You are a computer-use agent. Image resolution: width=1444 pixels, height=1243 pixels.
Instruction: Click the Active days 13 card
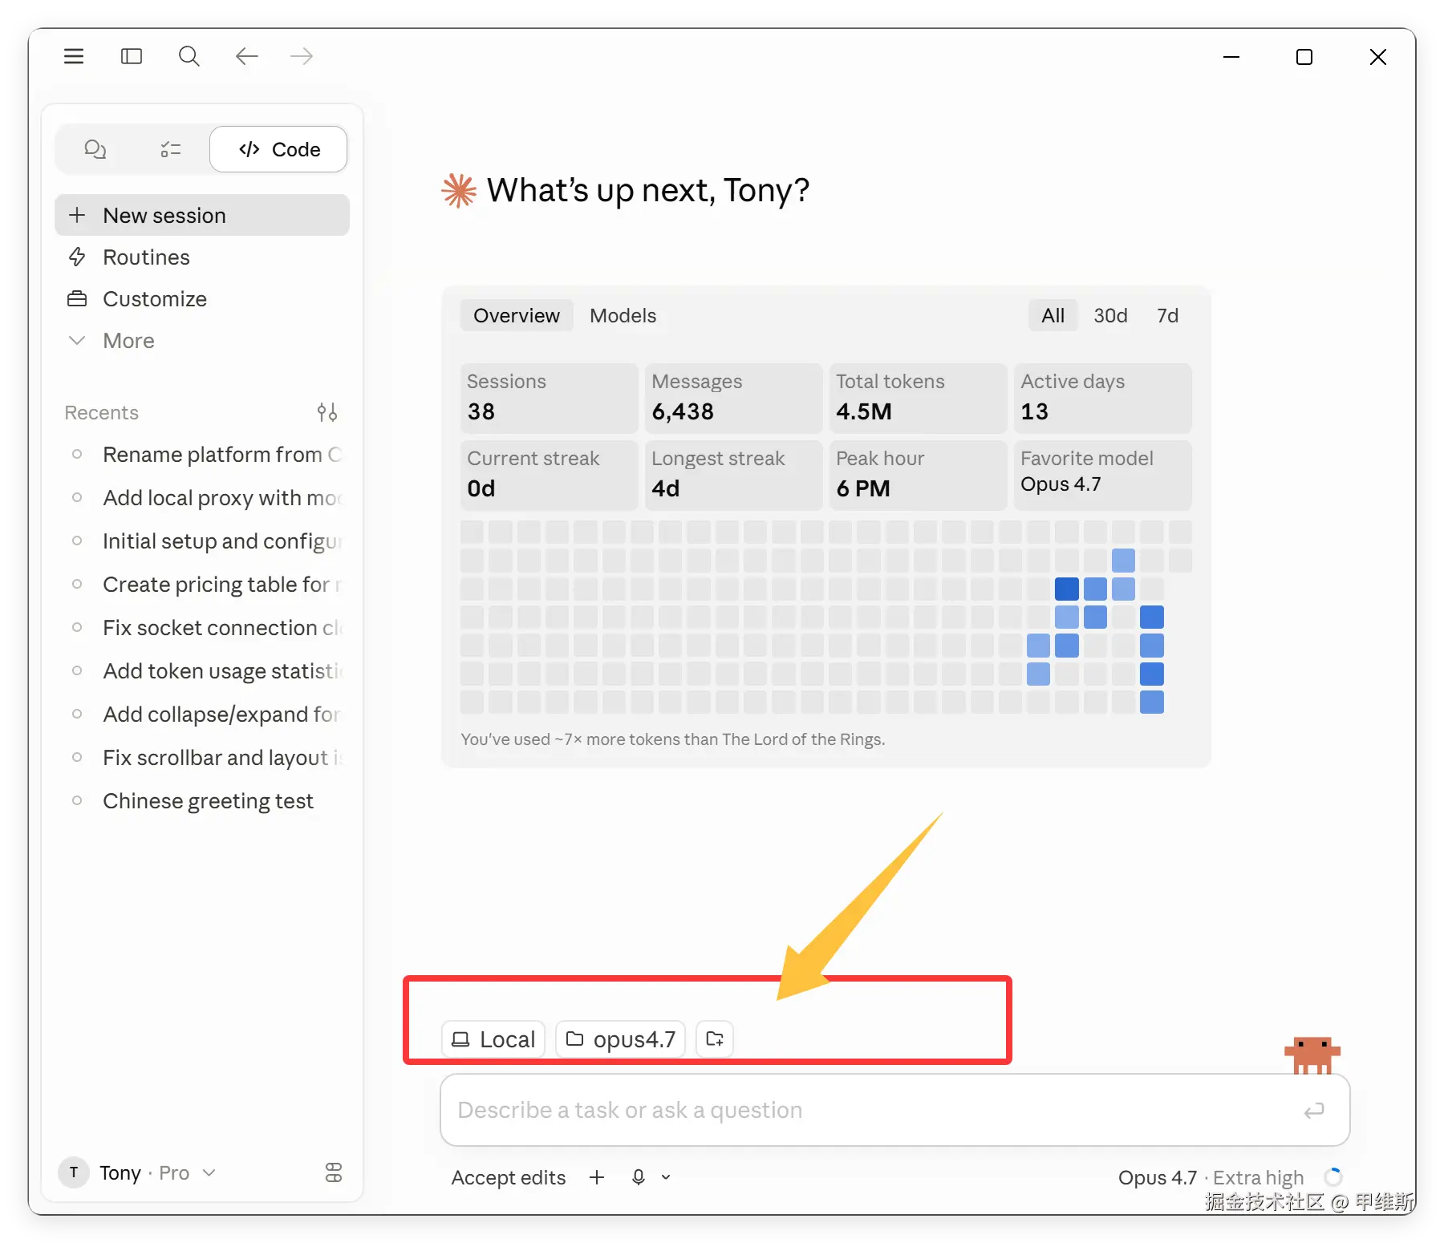click(x=1102, y=398)
